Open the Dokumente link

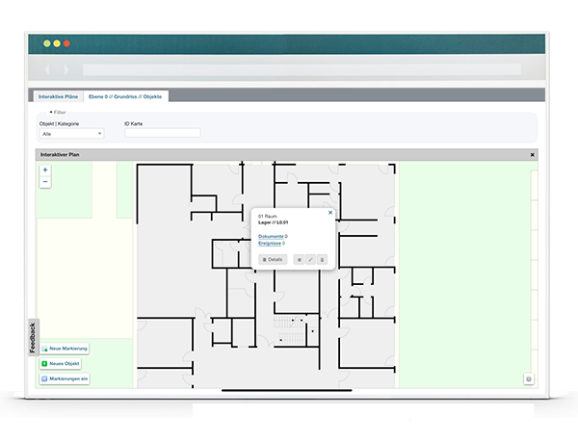271,236
